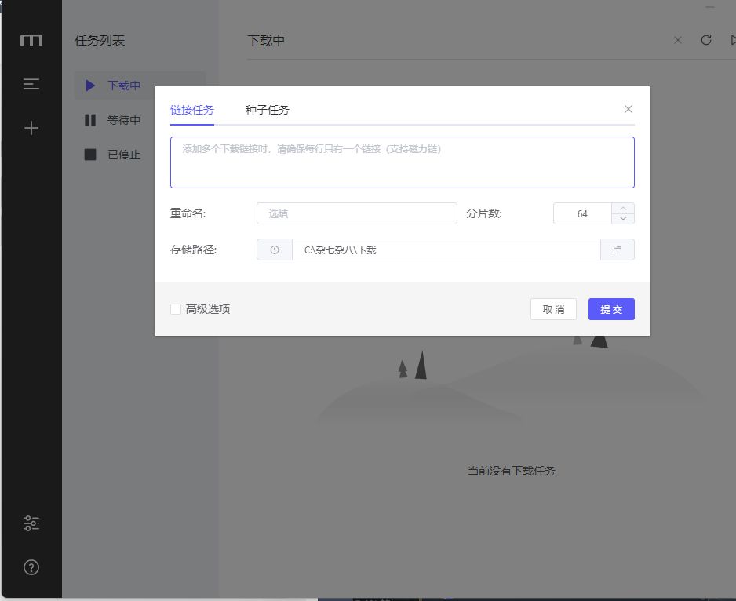Open recent storage paths history icon
The width and height of the screenshot is (736, 601).
[x=275, y=250]
